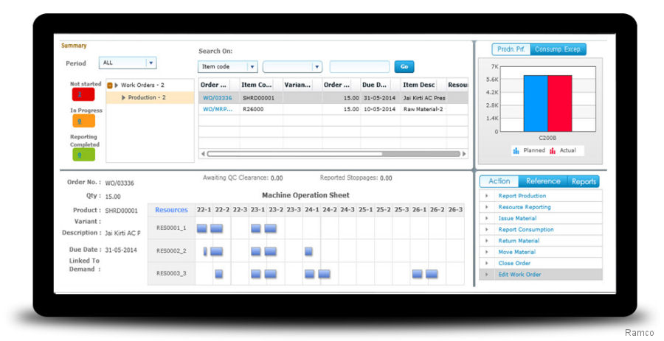
Task: Click the Reporting Completed green status box
Action: (x=83, y=155)
